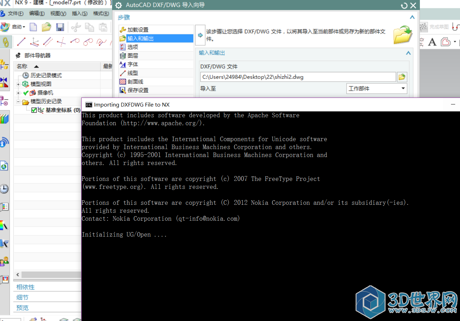
Task: Select the 选项 wizard step
Action: (x=156, y=47)
